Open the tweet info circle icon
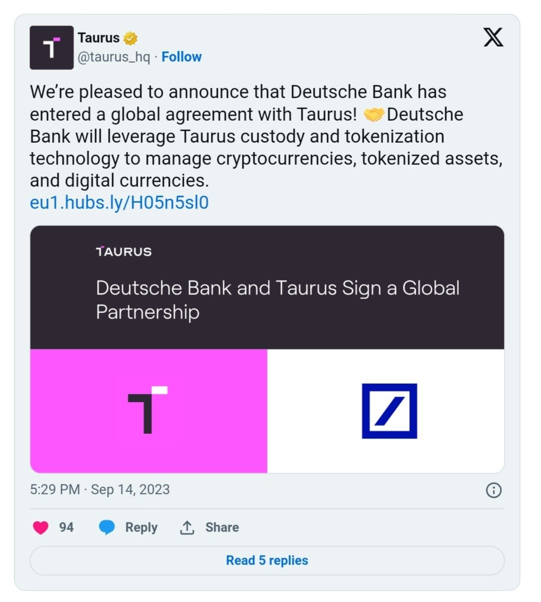The width and height of the screenshot is (541, 602). coord(493,490)
